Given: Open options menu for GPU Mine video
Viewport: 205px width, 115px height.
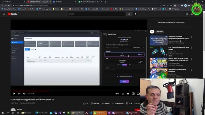Looking at the screenshot, I should click(192, 70).
